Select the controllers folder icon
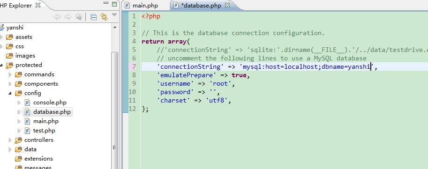The height and width of the screenshot is (169, 428). [18, 140]
